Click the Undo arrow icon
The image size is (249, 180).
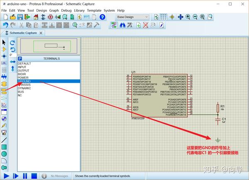pyautogui.click(x=5, y=25)
